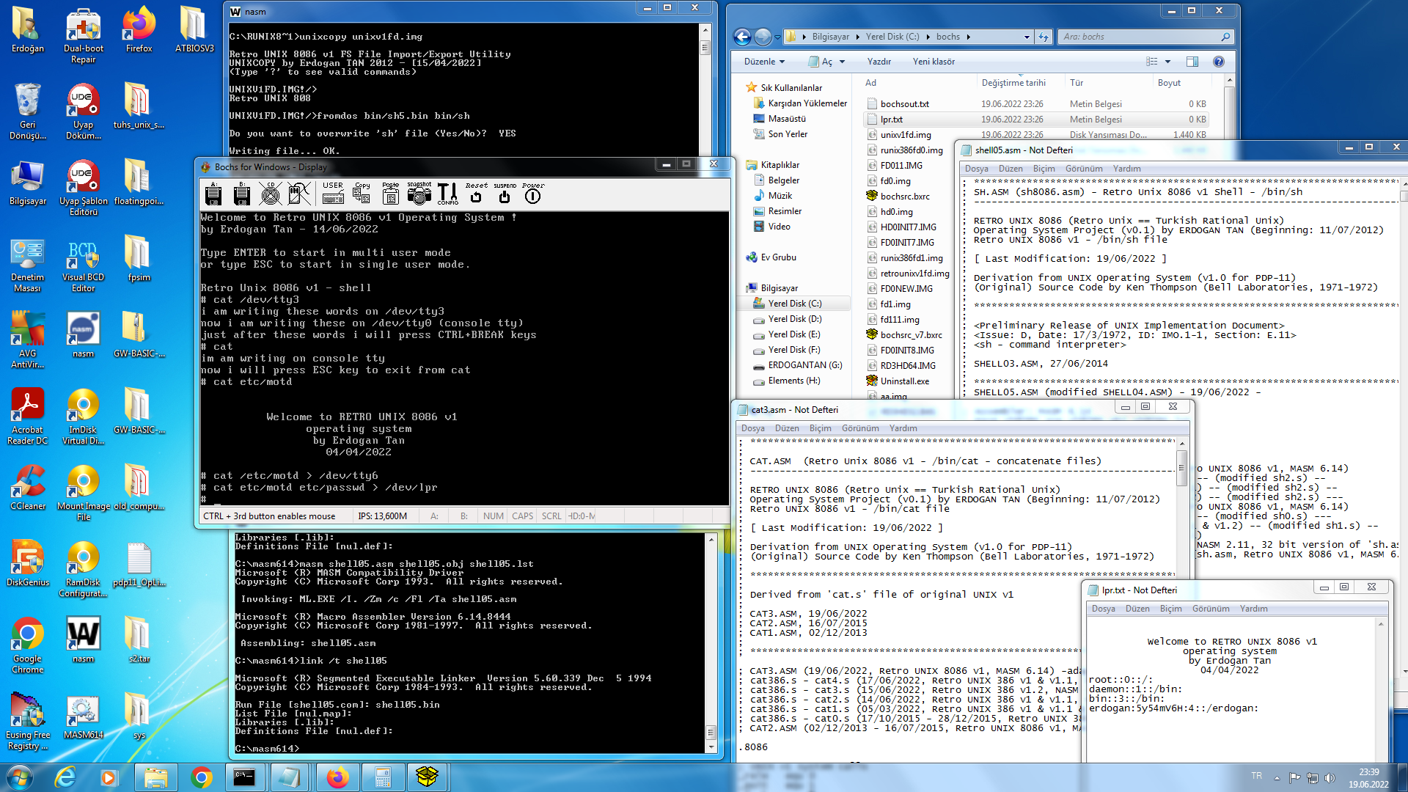Viewport: 1408px width, 792px height.
Task: Toggle Explorer preview pane button
Action: pyautogui.click(x=1192, y=62)
